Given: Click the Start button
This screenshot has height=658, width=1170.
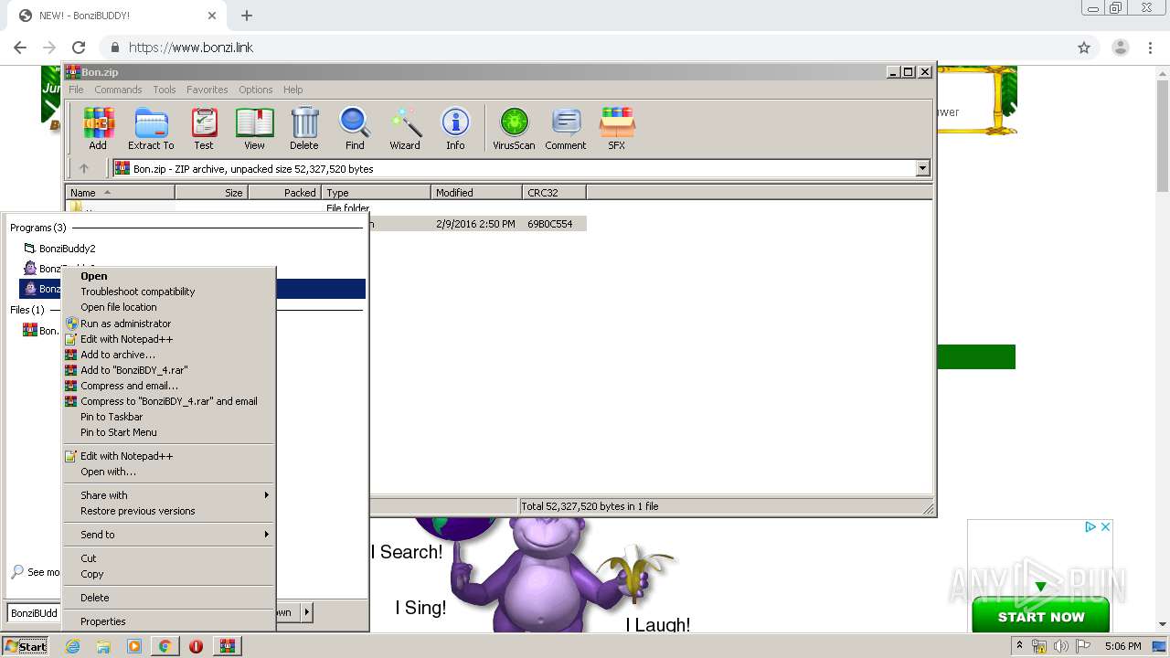Looking at the screenshot, I should pos(26,646).
